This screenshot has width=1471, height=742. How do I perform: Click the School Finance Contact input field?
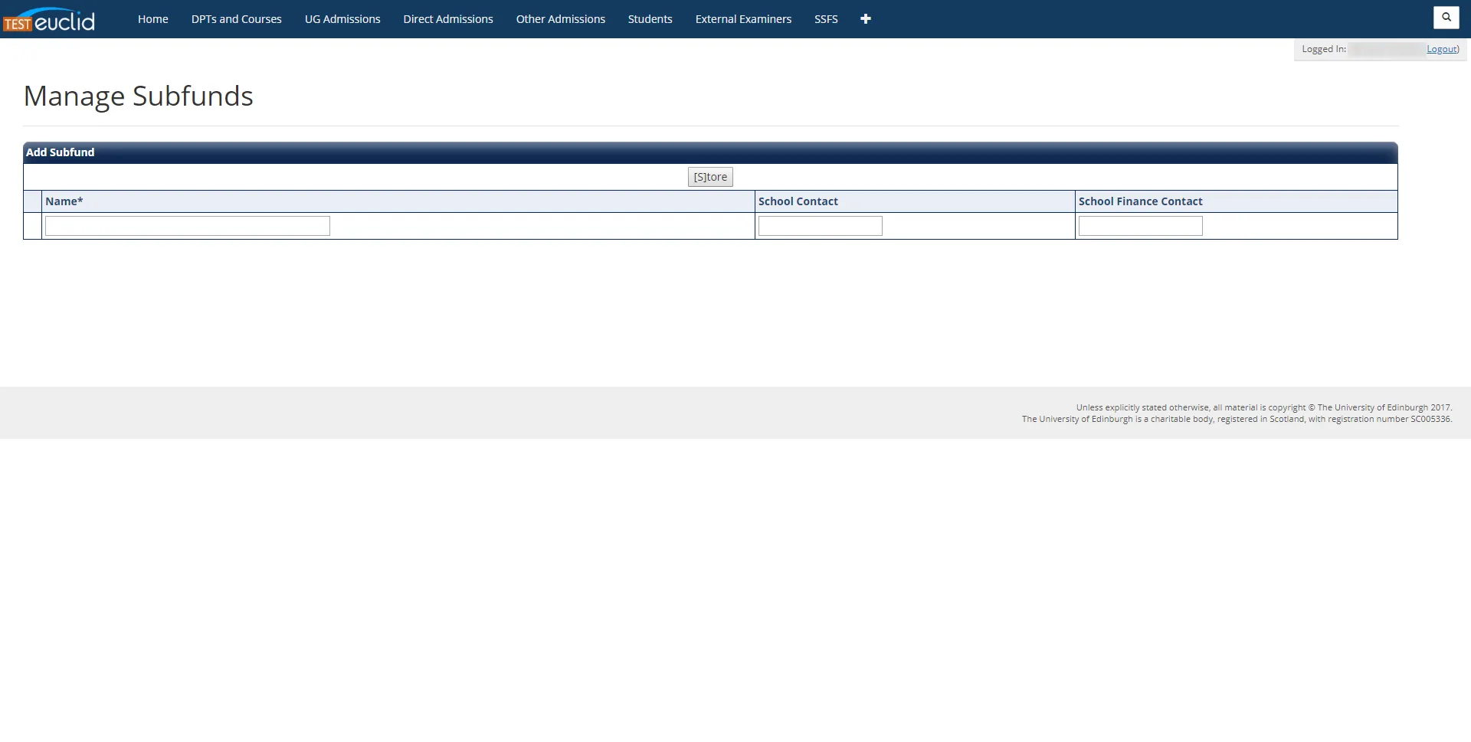(x=1139, y=225)
